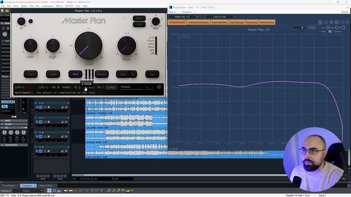351x197 pixels.
Task: Click the monitor icon in PluginDoctor toolbar
Action: point(342,22)
